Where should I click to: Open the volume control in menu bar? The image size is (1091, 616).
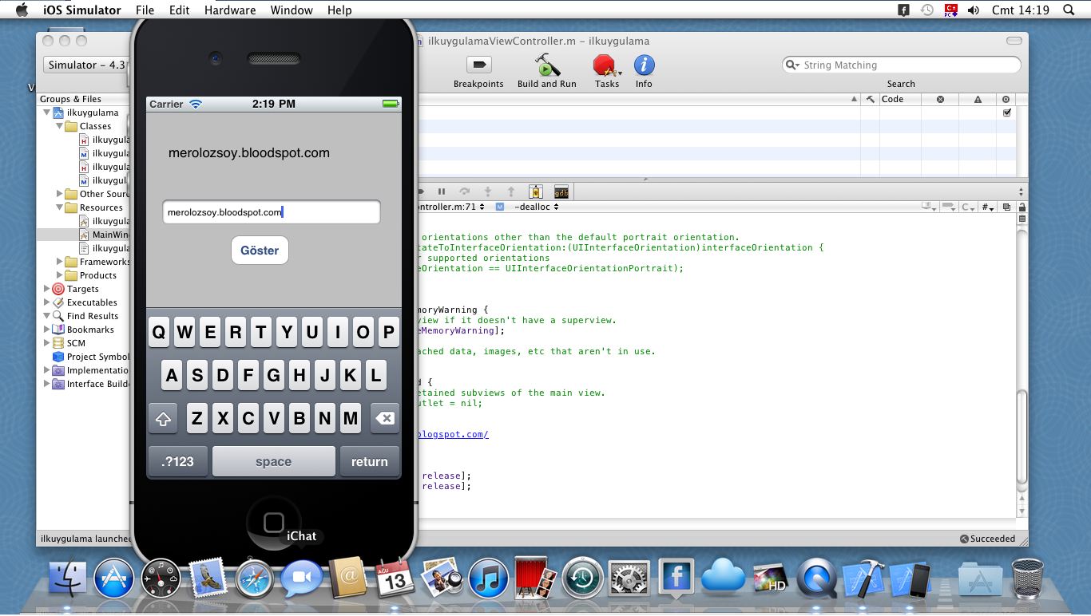(x=974, y=10)
